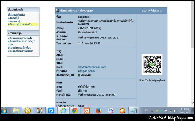Launch Firefox from the taskbar
The height and width of the screenshot is (121, 195).
[98, 111]
